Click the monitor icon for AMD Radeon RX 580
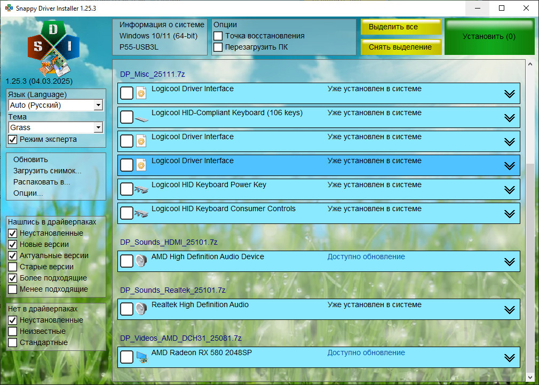The width and height of the screenshot is (539, 385). (x=141, y=357)
